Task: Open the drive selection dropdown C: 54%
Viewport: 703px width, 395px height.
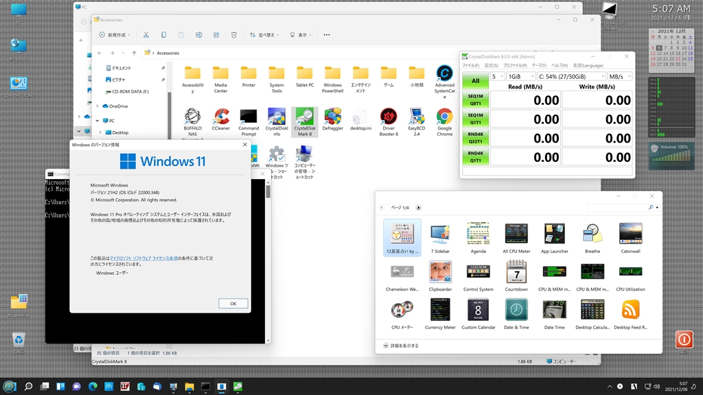Action: point(571,77)
